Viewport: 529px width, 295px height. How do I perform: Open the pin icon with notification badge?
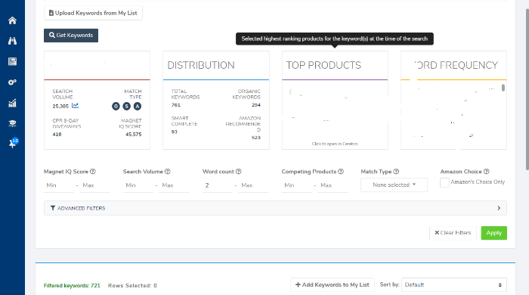13,143
